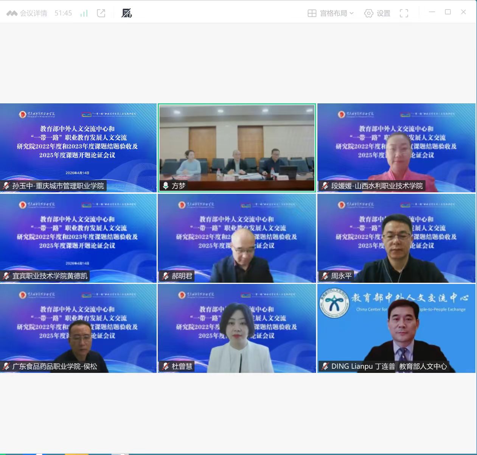Click the muted mic icon for 段媛媛
Viewport: 477px width, 455px height.
click(325, 185)
